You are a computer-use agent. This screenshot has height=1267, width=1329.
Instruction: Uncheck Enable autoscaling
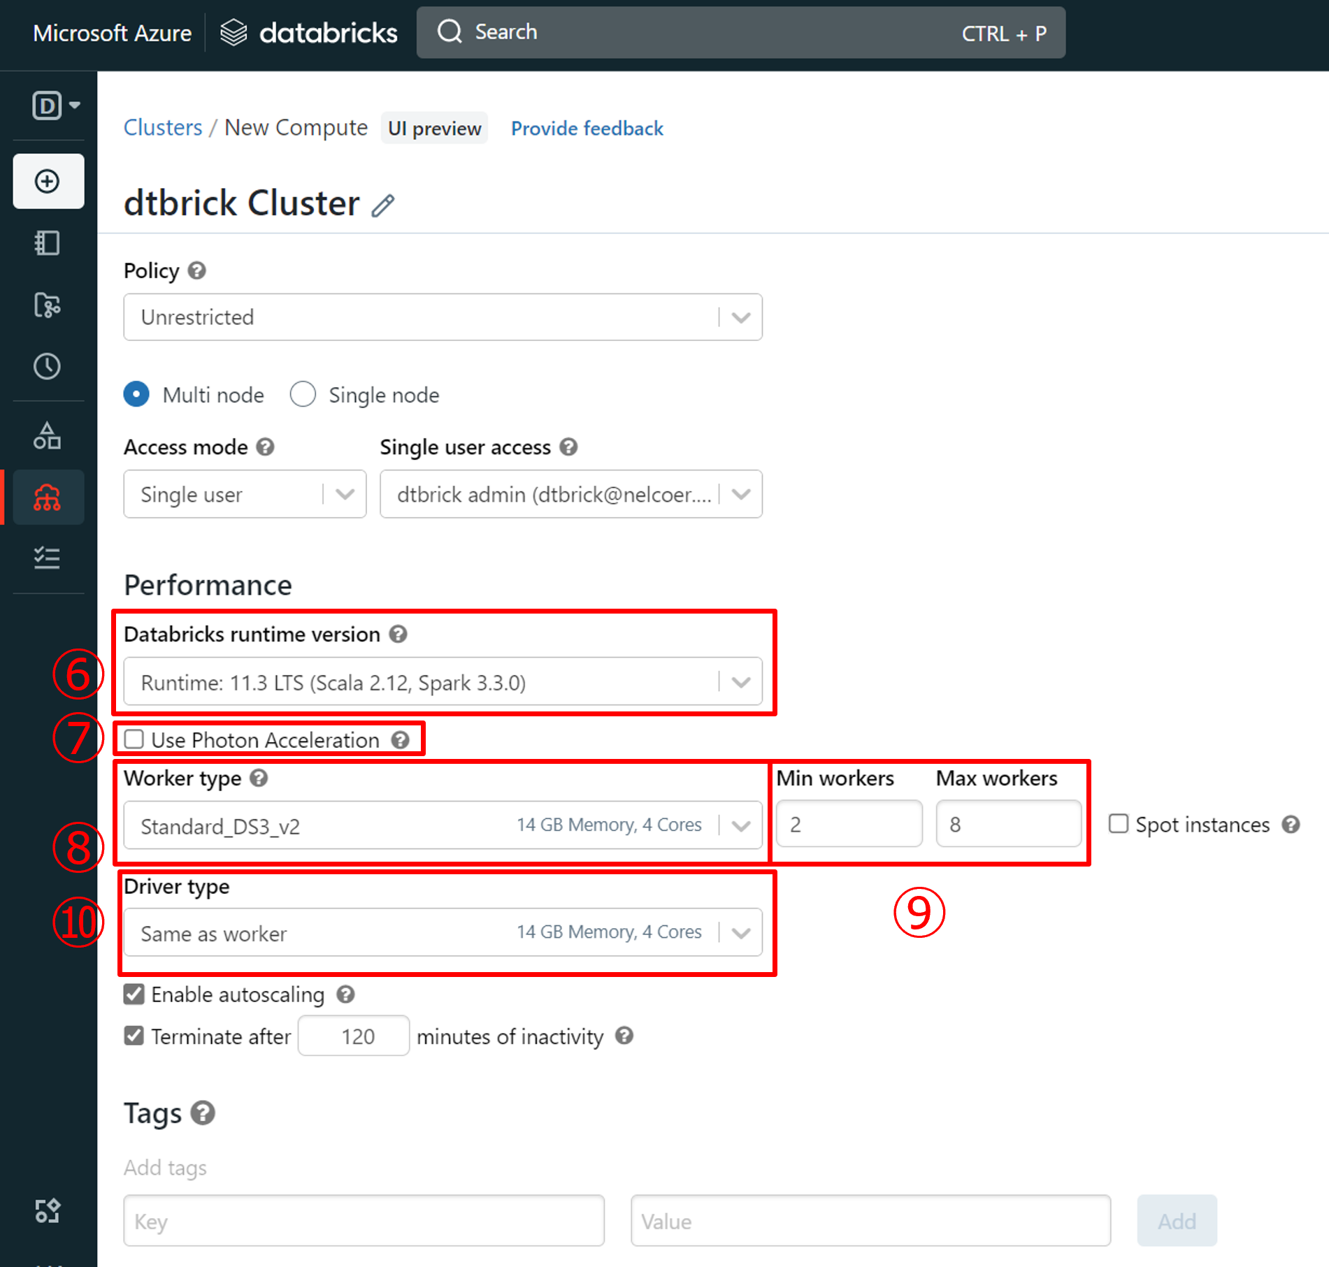pos(134,994)
